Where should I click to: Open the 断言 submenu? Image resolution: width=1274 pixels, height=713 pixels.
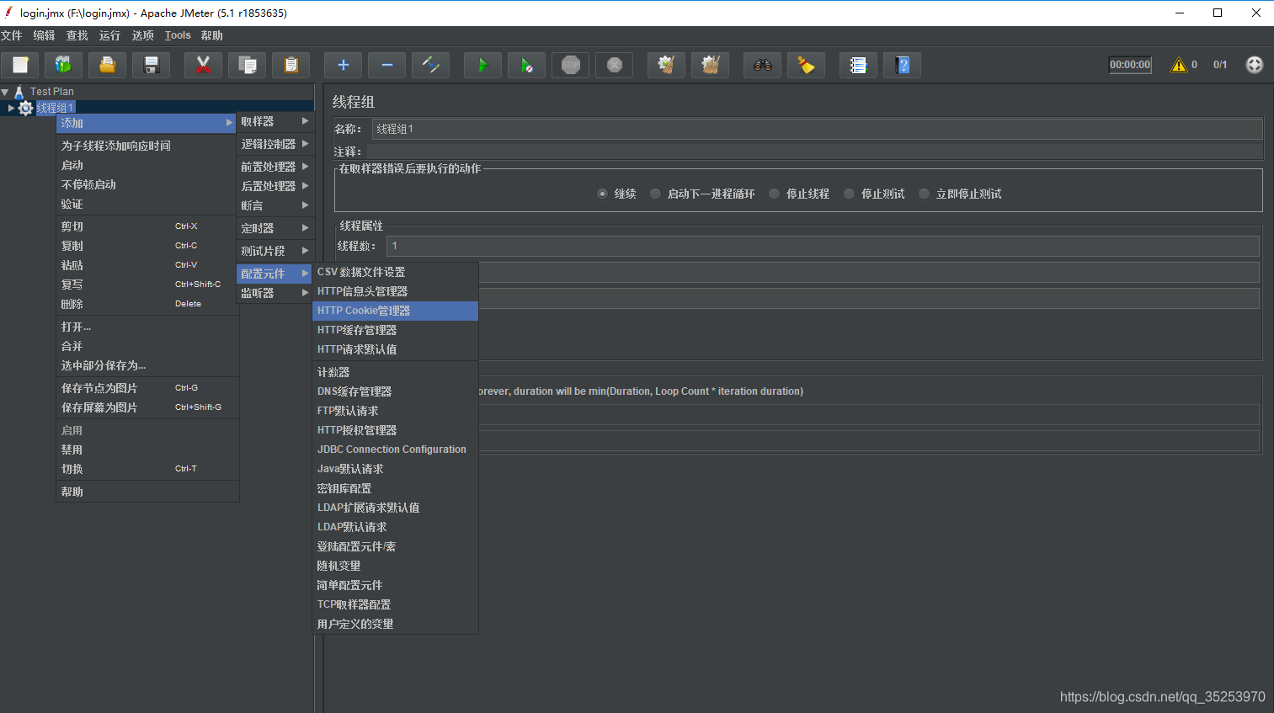(x=275, y=205)
